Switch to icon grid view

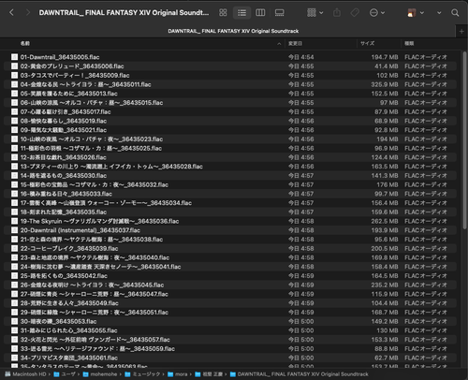[x=223, y=12]
